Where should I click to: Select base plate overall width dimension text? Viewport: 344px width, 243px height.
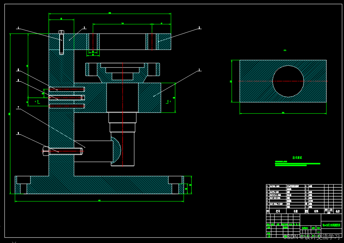99,200
